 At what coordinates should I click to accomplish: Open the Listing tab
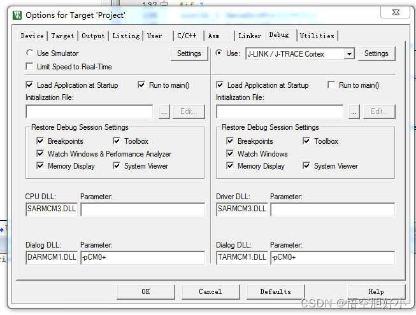point(126,36)
